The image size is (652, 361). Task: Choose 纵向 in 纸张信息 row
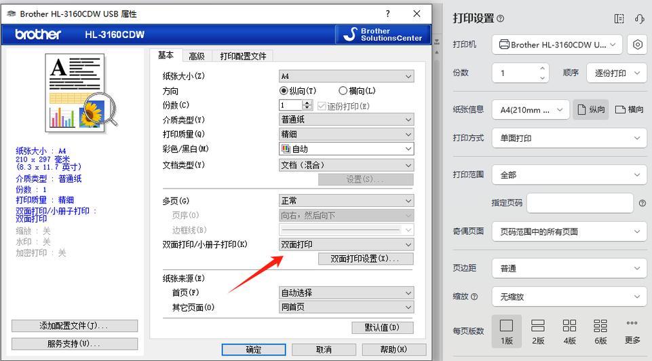591,110
